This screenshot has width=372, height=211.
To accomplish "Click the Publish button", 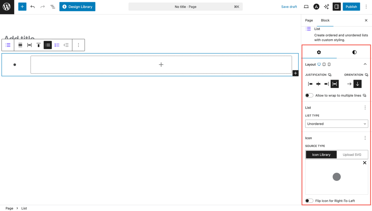I will pyautogui.click(x=351, y=7).
